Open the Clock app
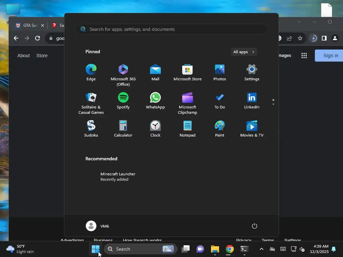The image size is (343, 257). [155, 129]
